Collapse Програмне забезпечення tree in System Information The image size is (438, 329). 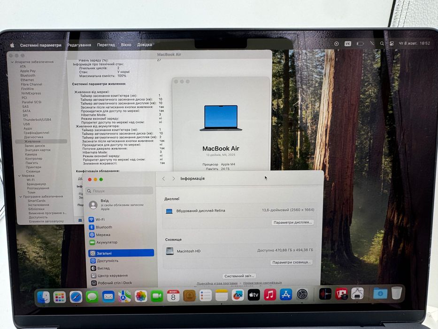coord(21,196)
